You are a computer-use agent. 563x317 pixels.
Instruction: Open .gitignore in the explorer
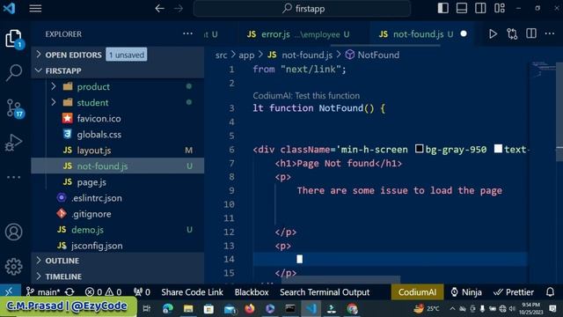(118, 214)
